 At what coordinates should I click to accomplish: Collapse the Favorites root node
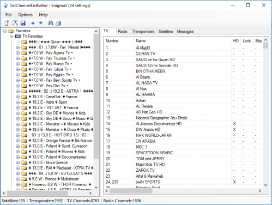pos(5,31)
